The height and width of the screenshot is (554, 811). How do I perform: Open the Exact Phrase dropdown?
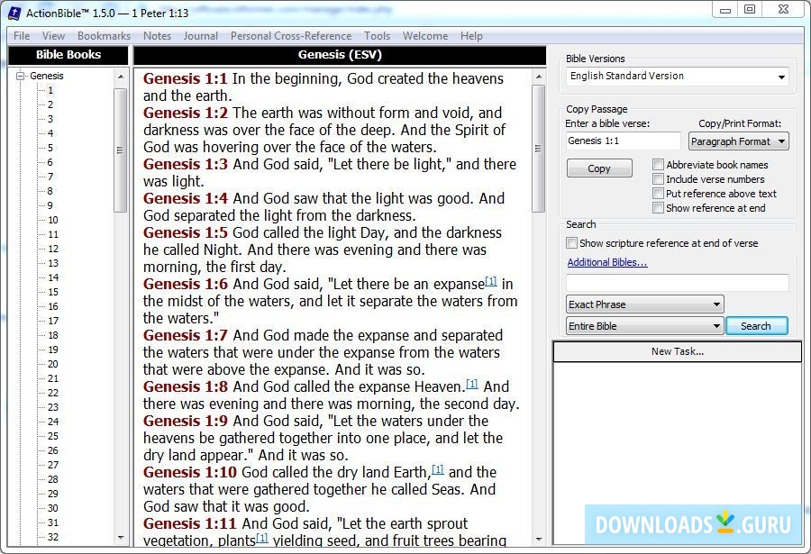644,304
